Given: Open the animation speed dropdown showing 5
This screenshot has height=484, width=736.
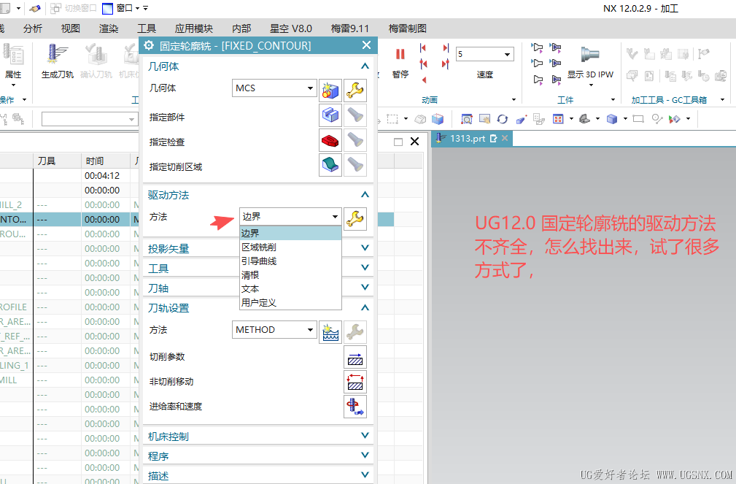Looking at the screenshot, I should click(507, 55).
